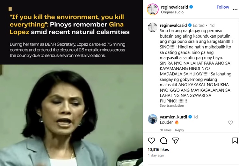Open reginevalcasid's avatar beside the caption
The width and height of the screenshot is (239, 166).
pyautogui.click(x=153, y=27)
